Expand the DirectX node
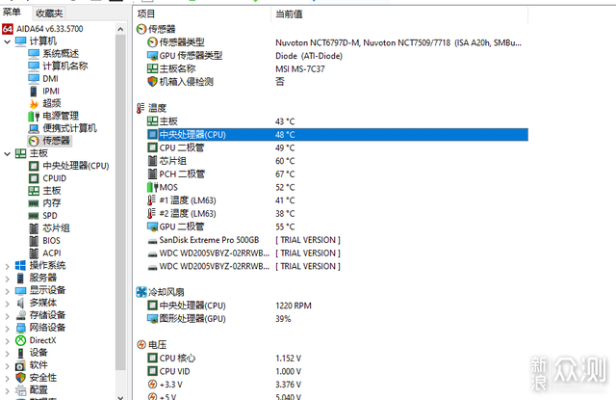Viewport: 616px width, 400px height. click(7, 341)
